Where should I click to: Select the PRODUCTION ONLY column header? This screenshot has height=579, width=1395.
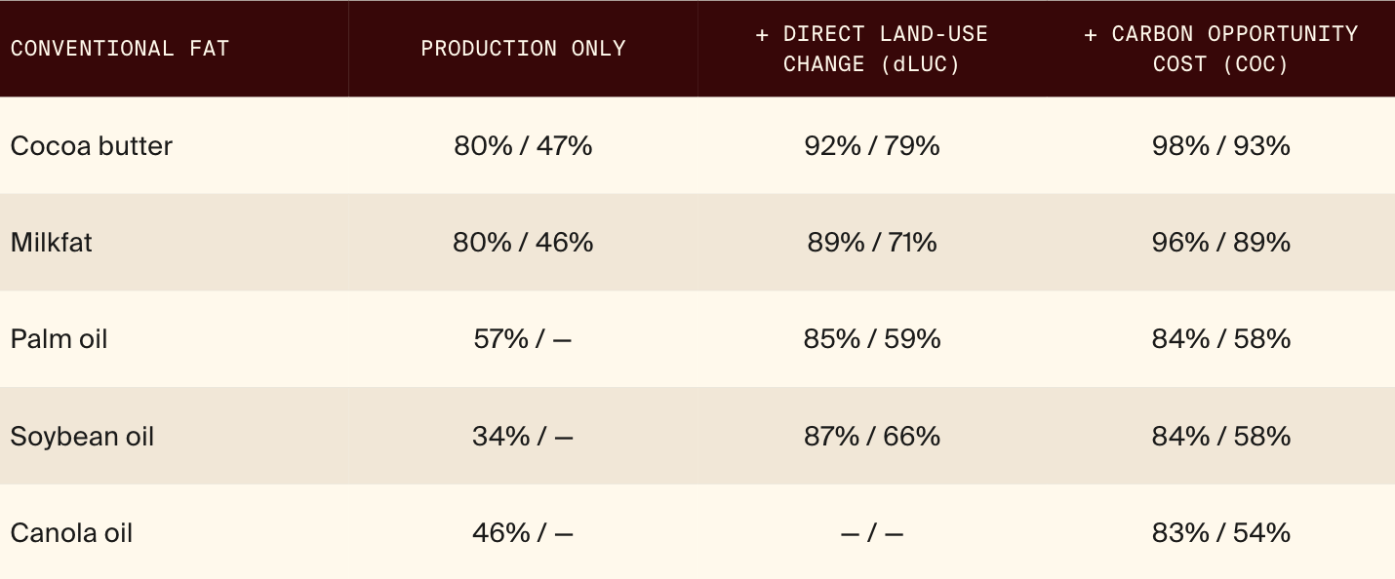(x=523, y=49)
